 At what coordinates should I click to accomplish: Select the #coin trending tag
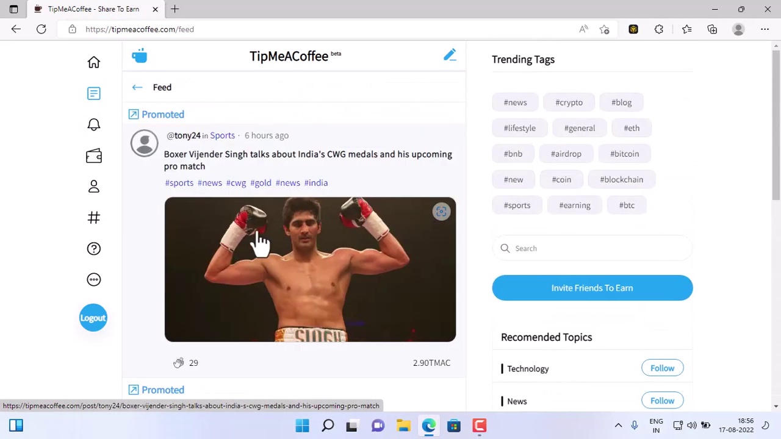tap(561, 179)
